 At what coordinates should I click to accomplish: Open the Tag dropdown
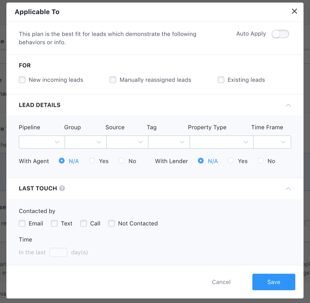[169, 142]
